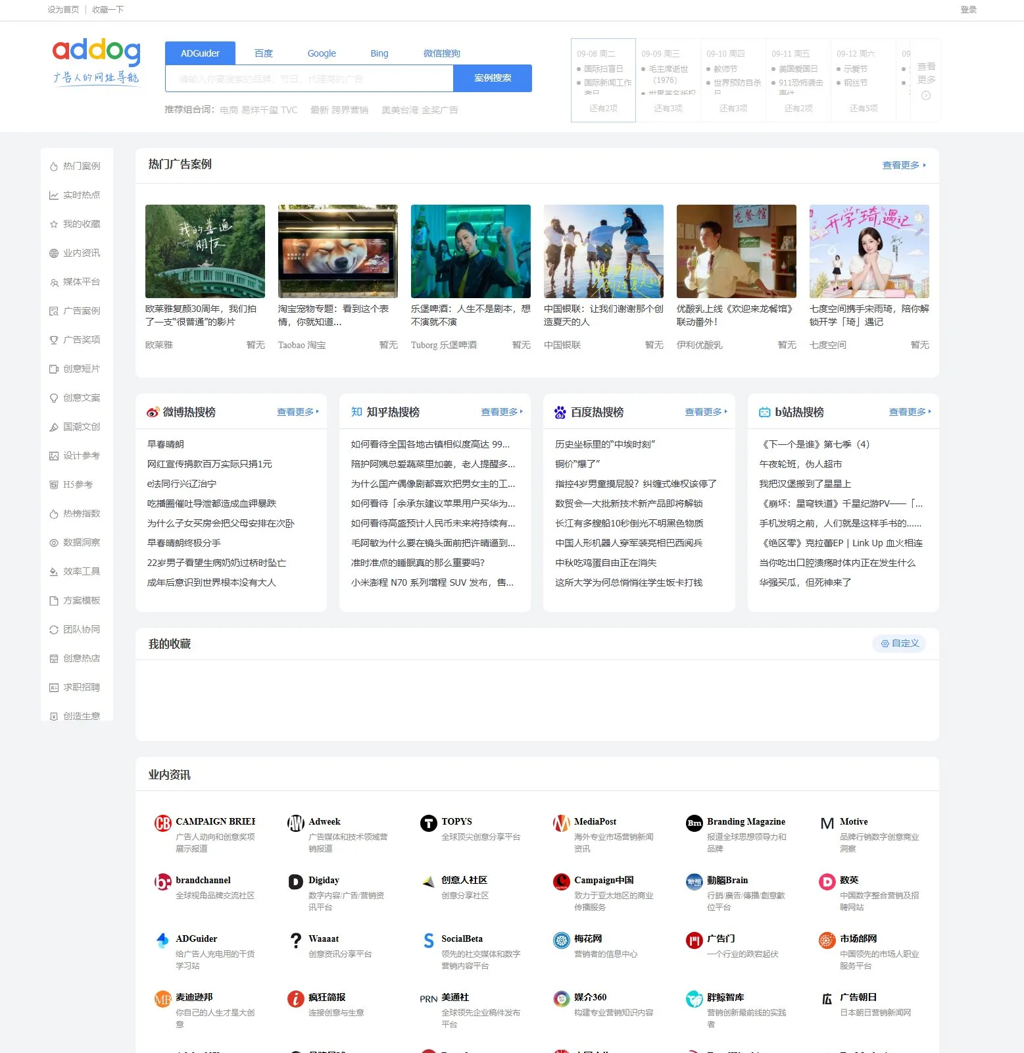The image size is (1024, 1053).
Task: Click the 我的收藏 star icon in sidebar
Action: pyautogui.click(x=54, y=224)
